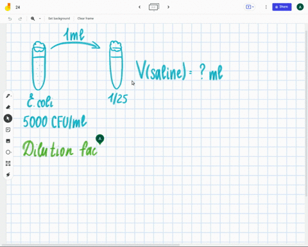Click the Share button
Image resolution: width=308 pixels, height=247 pixels.
coord(282,7)
